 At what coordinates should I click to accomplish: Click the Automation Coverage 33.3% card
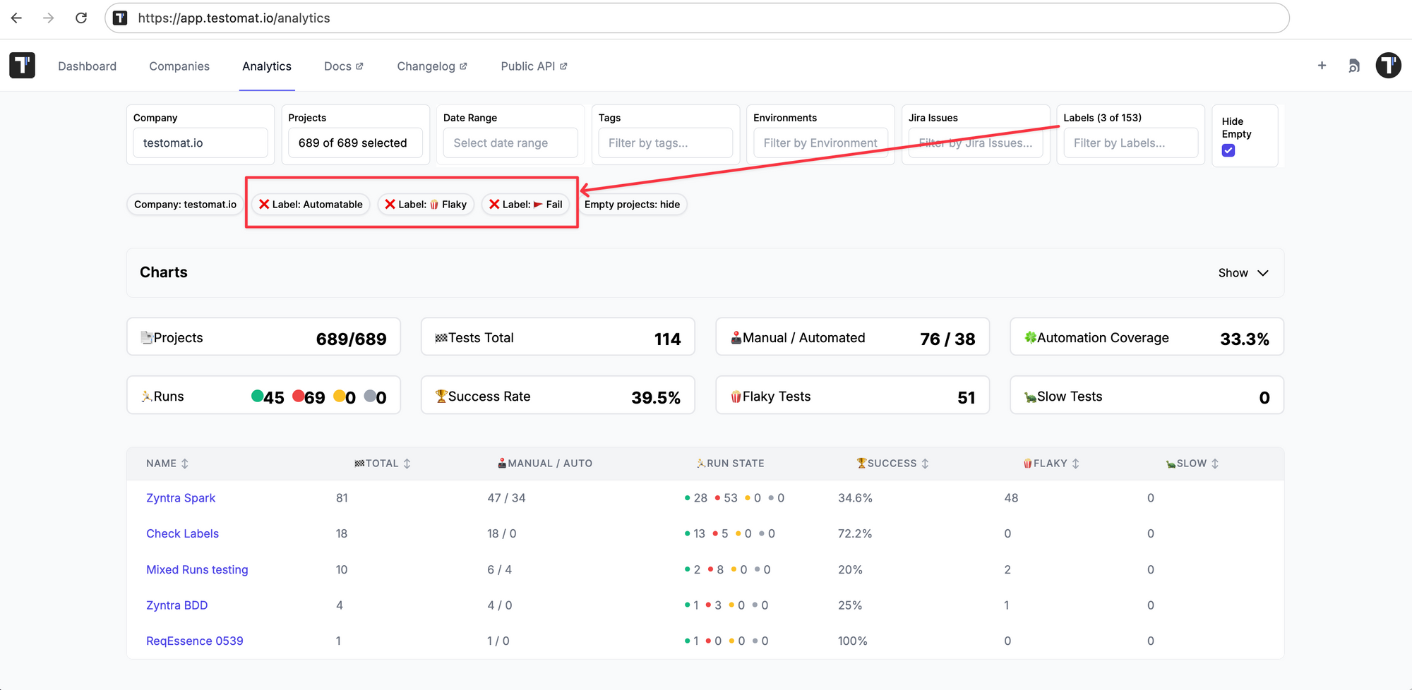(1147, 337)
